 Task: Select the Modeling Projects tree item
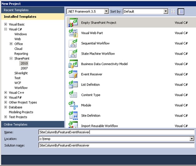[21, 112]
